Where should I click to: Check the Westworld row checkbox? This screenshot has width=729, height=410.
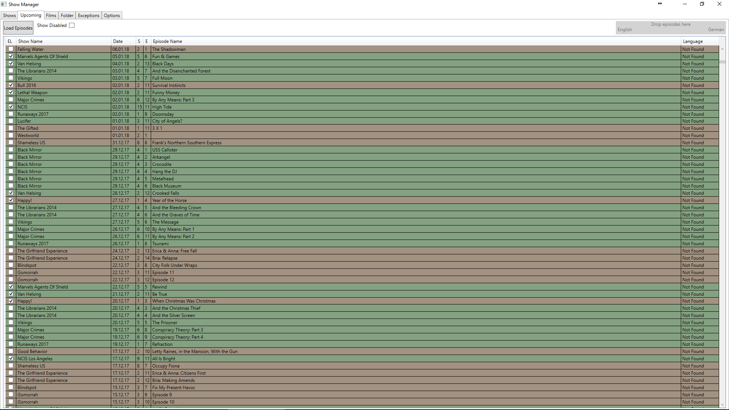click(x=11, y=135)
